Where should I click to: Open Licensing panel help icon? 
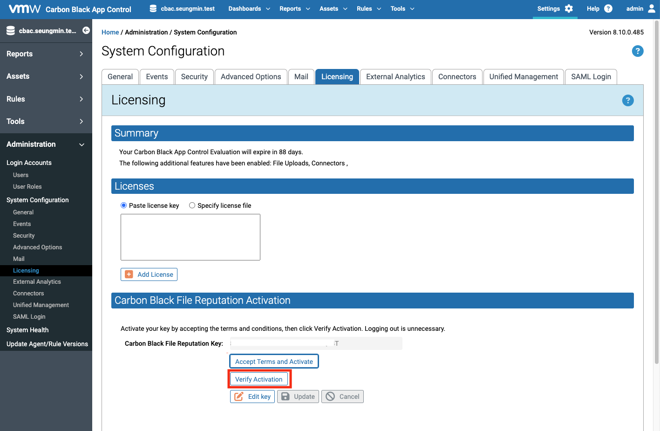628,100
